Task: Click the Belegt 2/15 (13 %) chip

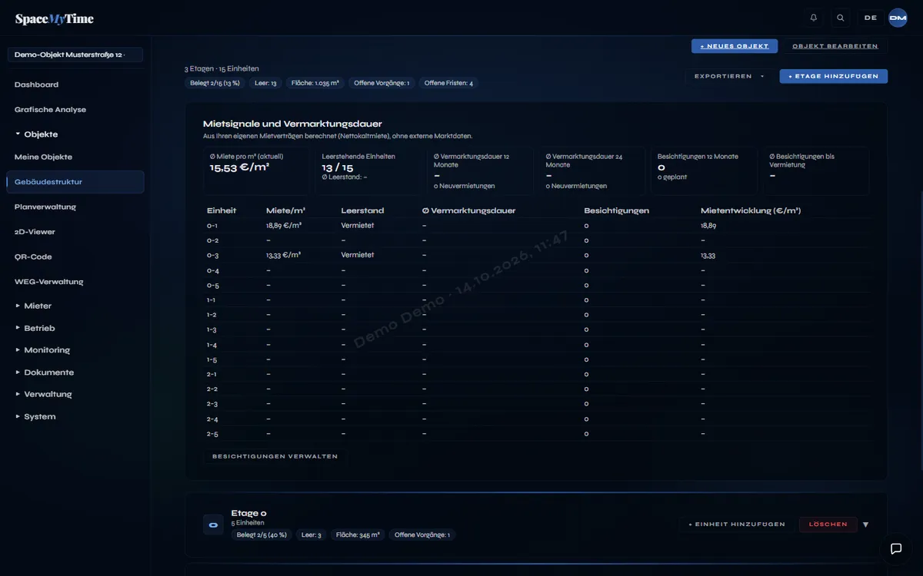Action: [215, 83]
